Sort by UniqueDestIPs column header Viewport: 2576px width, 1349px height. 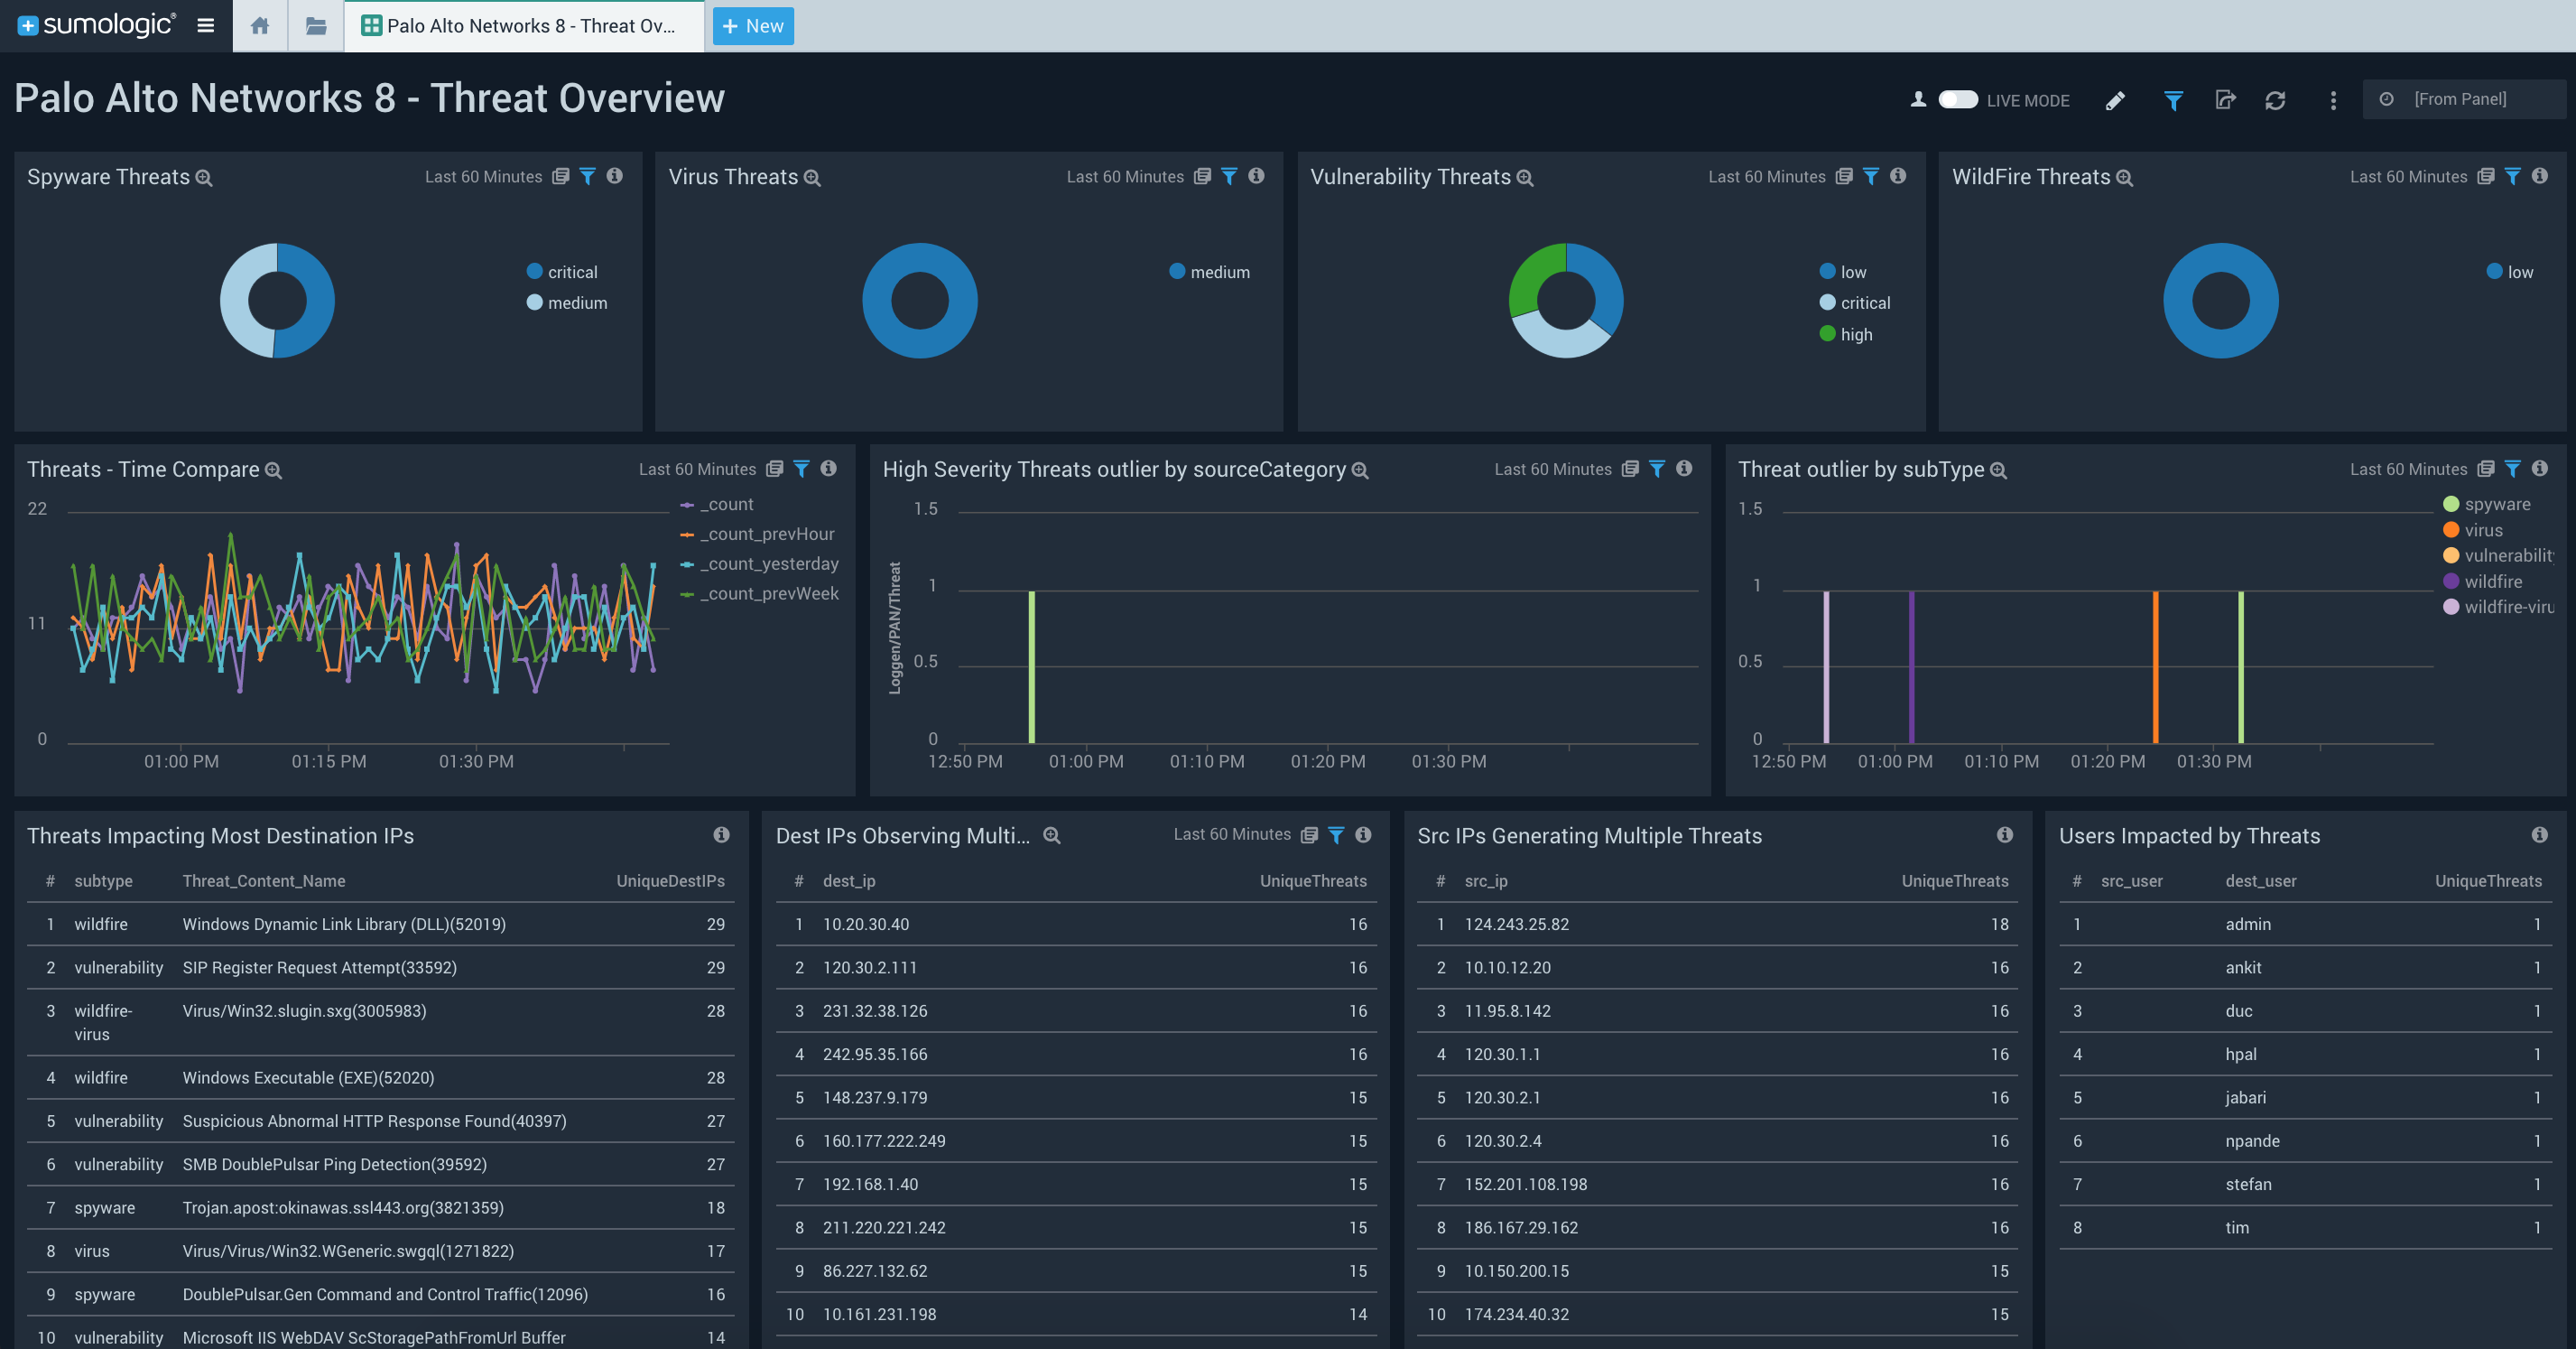tap(670, 881)
